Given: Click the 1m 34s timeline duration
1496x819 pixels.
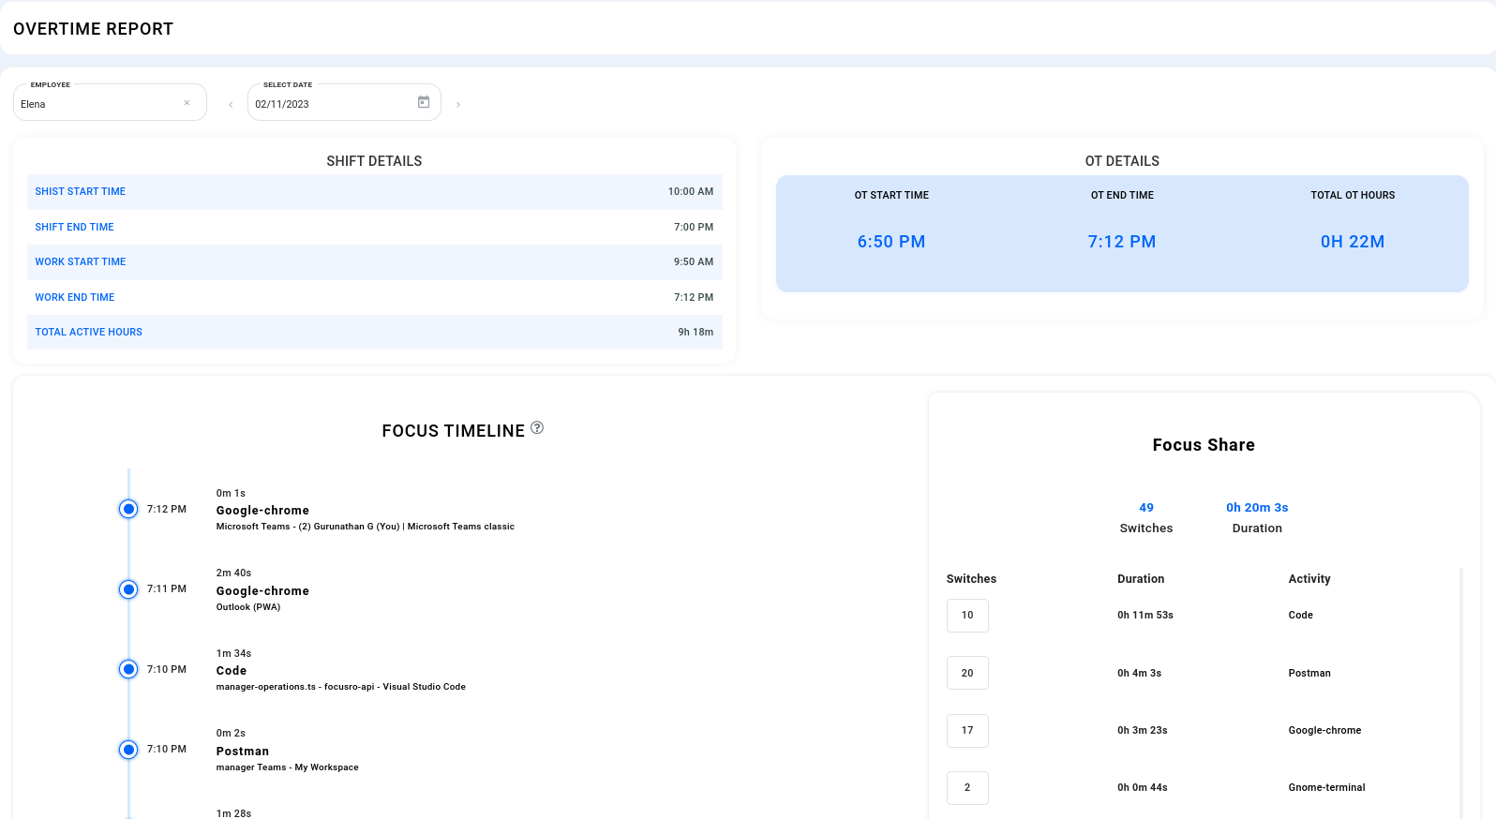Looking at the screenshot, I should click(x=233, y=653).
